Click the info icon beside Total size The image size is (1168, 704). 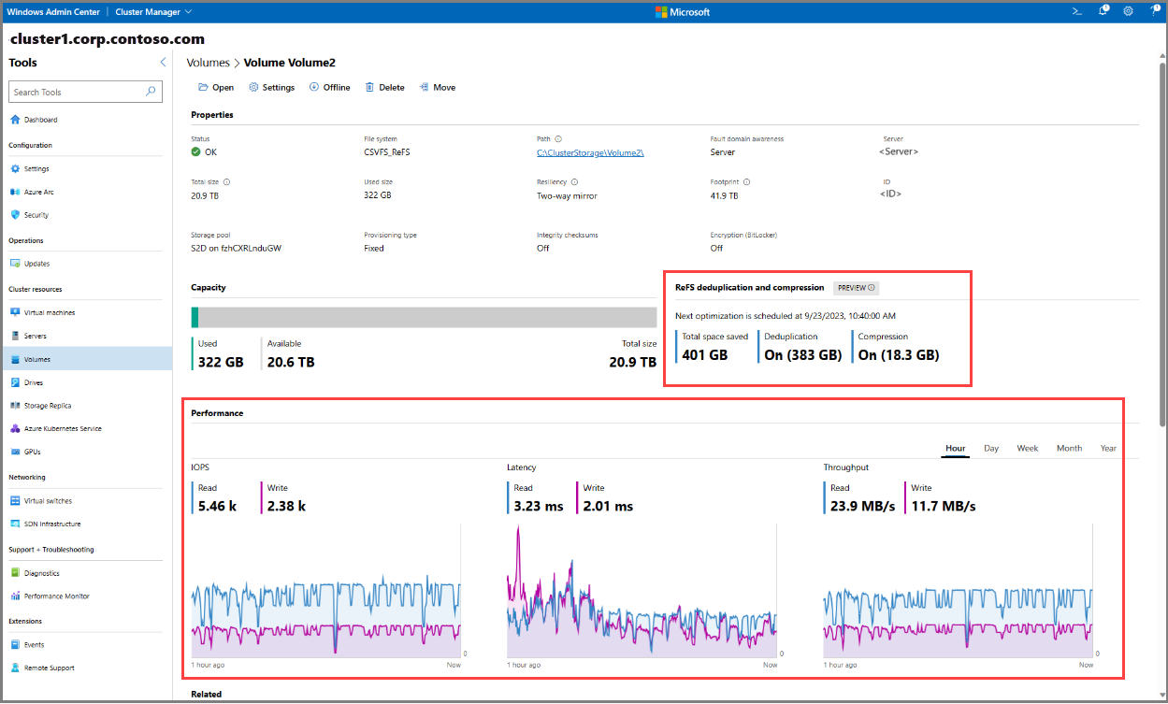pyautogui.click(x=227, y=182)
